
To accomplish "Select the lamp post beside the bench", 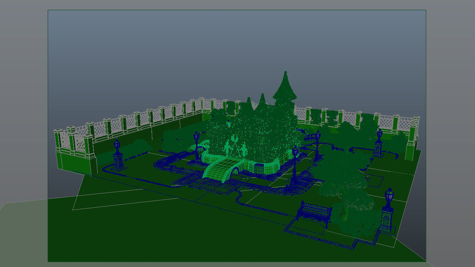I will click(x=388, y=211).
